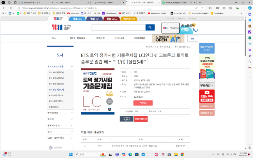
Task: Open 데일리 무료학습 side banner
Action: click(207, 48)
